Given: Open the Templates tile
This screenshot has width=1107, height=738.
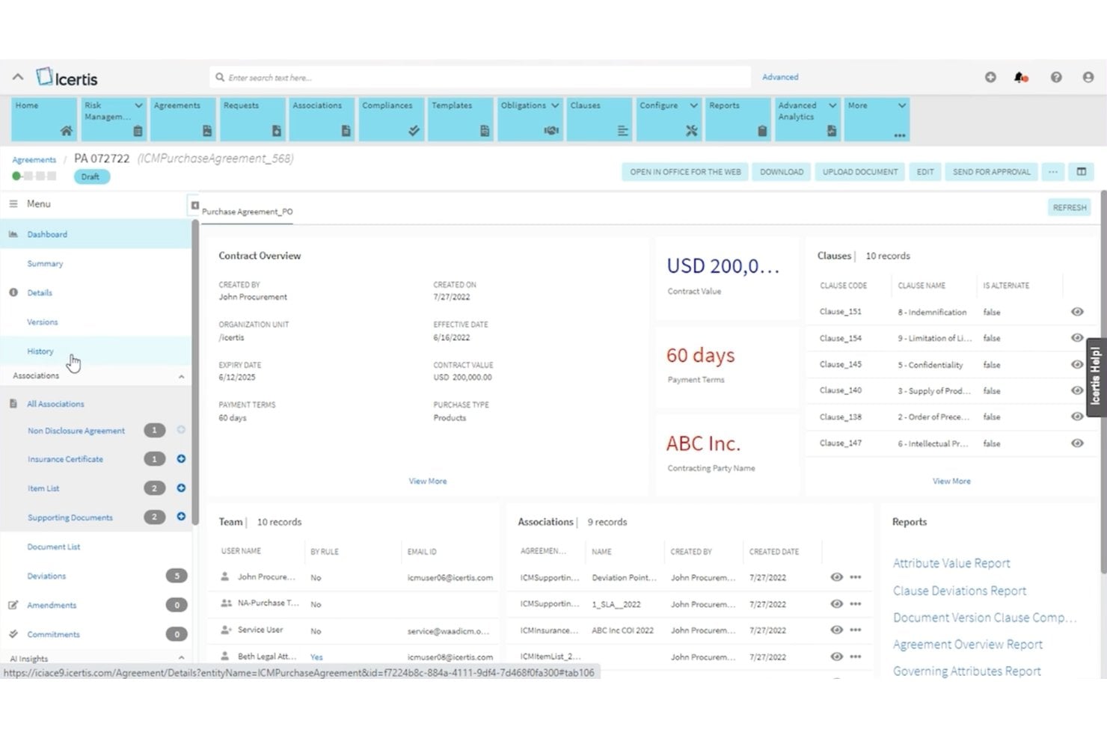Looking at the screenshot, I should (461, 119).
